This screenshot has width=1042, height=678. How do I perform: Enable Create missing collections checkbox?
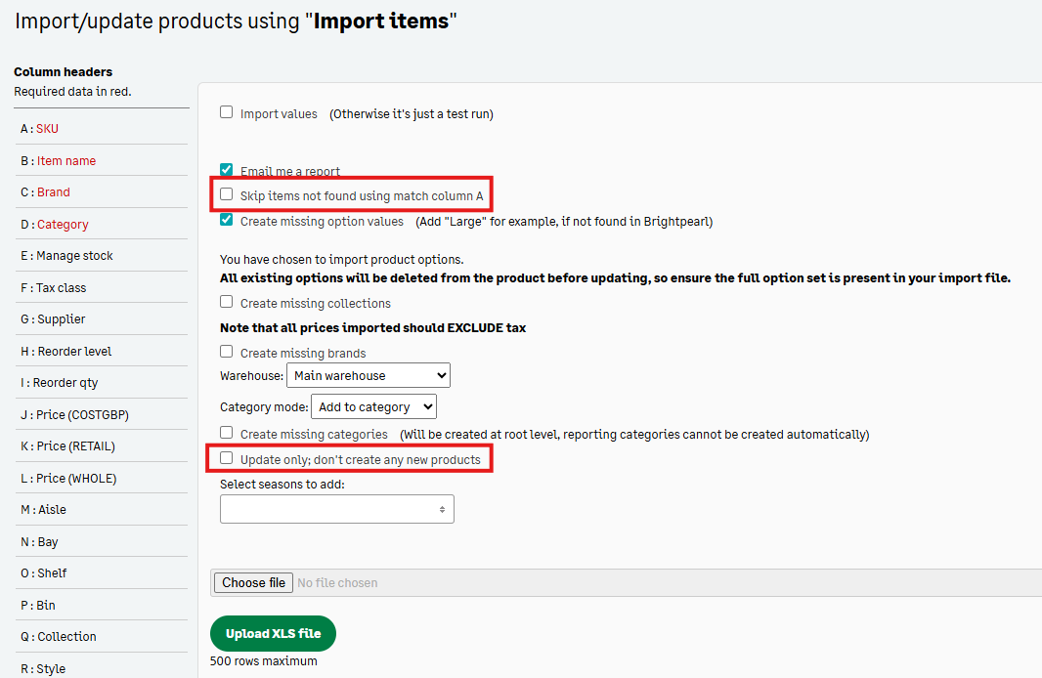point(227,302)
